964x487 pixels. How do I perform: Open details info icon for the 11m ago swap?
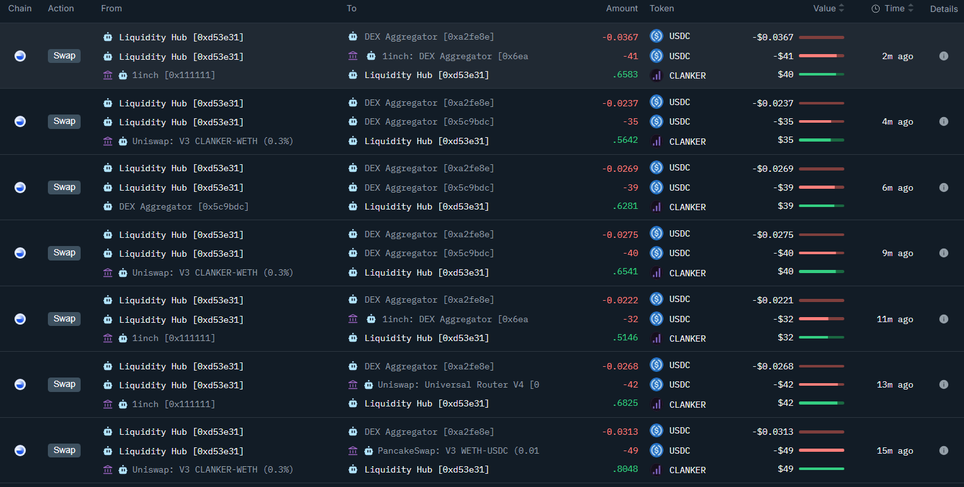944,319
